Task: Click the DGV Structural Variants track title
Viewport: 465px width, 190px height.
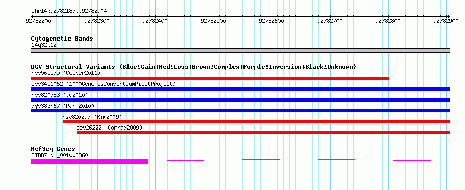Action: click(194, 67)
